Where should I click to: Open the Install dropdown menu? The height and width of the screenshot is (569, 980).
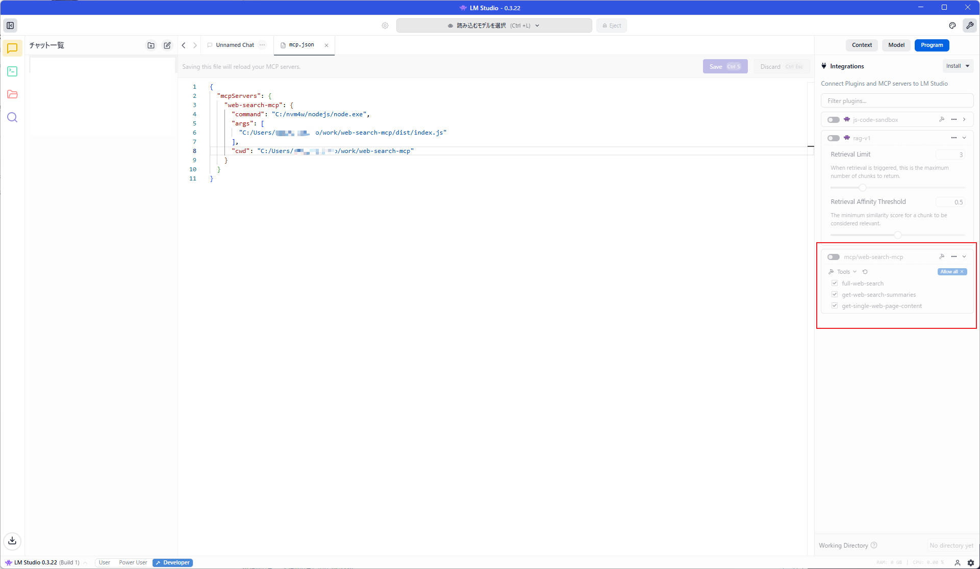pos(958,66)
